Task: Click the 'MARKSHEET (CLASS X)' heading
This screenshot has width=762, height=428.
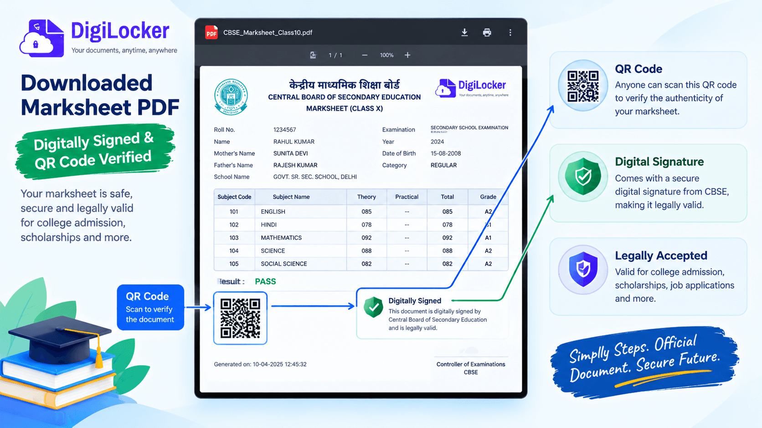Action: point(345,108)
